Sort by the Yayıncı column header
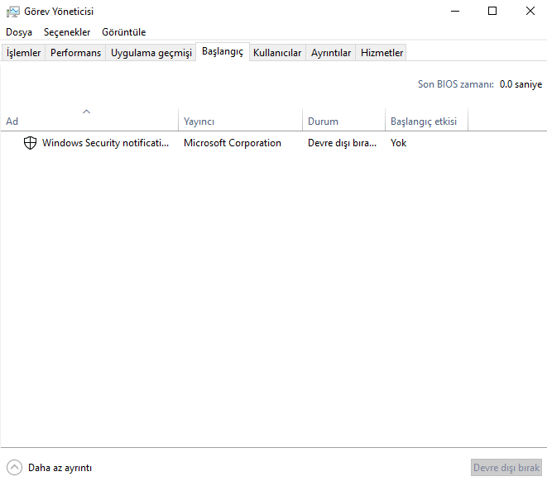This screenshot has width=547, height=486. [240, 120]
